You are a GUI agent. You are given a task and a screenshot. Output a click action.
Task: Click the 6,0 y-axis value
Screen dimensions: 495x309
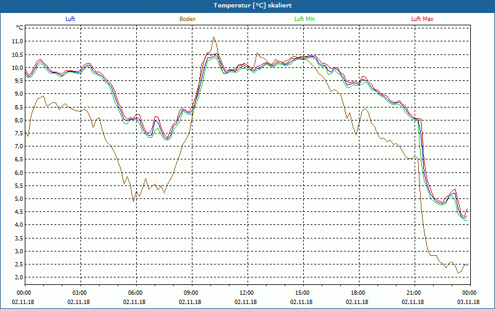(19, 172)
